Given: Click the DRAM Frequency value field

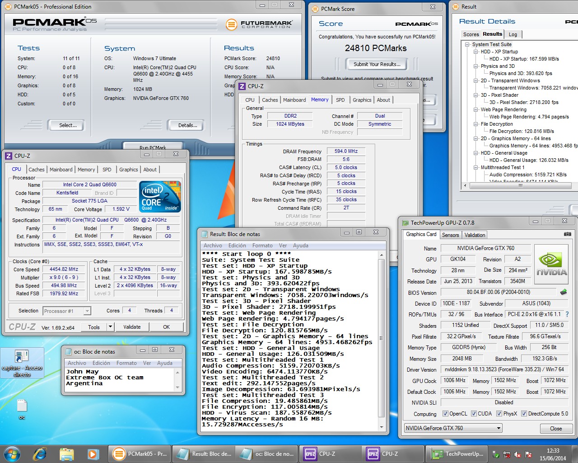Looking at the screenshot, I should 346,151.
